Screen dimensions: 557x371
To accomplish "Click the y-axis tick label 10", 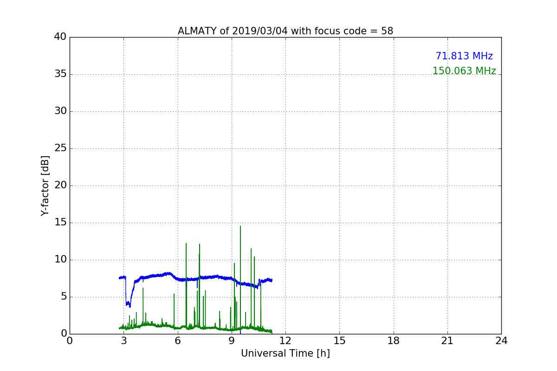I will [x=60, y=260].
